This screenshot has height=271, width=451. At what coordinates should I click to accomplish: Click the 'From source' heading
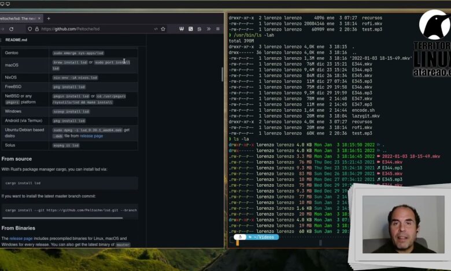[17, 159]
